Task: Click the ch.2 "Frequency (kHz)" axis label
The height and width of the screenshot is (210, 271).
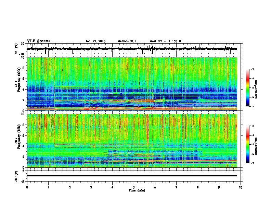Action: (19, 137)
